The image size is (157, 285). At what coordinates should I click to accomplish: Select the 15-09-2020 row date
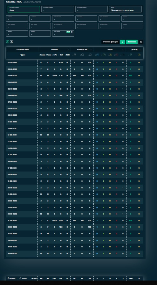tap(12, 155)
